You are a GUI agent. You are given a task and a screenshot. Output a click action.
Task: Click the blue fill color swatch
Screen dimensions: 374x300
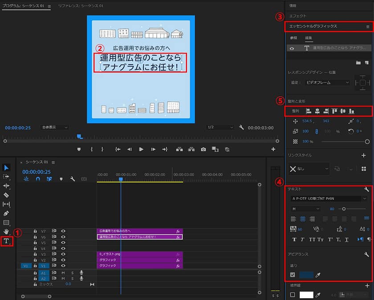click(x=306, y=275)
